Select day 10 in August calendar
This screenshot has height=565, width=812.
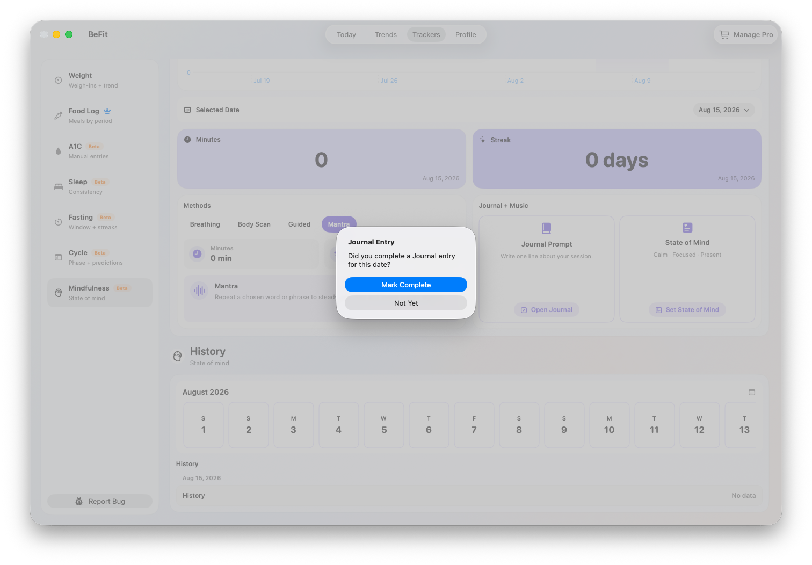click(x=609, y=425)
